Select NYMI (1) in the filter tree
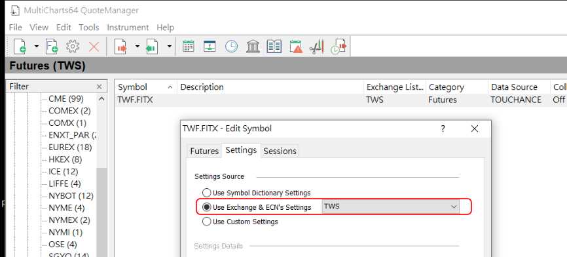 (65, 232)
